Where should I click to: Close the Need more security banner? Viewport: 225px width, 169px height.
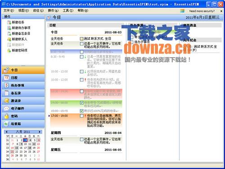click(221, 11)
